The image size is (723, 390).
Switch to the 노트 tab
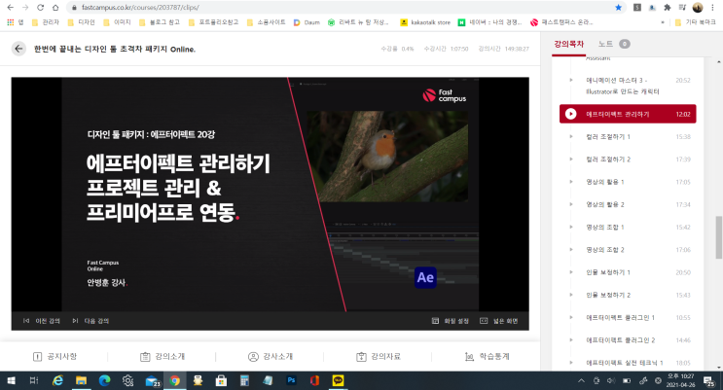click(x=613, y=44)
